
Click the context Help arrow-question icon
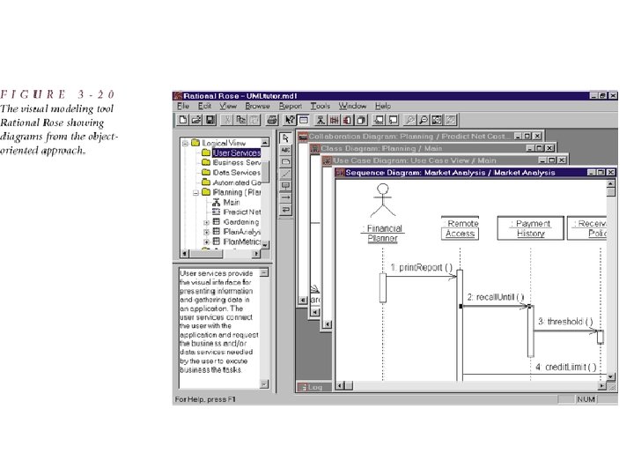coord(290,120)
